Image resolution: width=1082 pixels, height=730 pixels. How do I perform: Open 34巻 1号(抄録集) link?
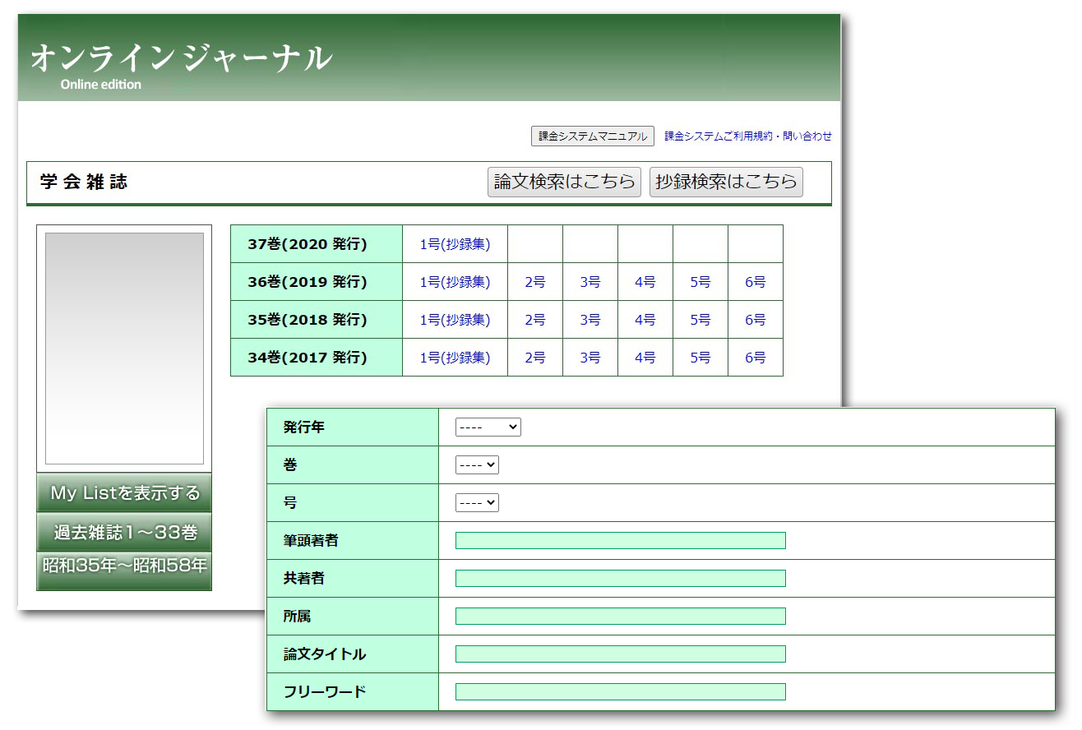(x=455, y=358)
